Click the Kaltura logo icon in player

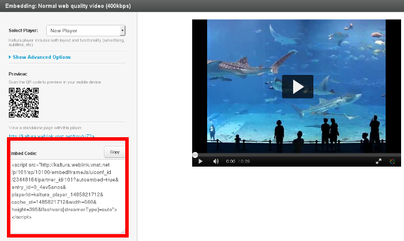click(x=392, y=161)
